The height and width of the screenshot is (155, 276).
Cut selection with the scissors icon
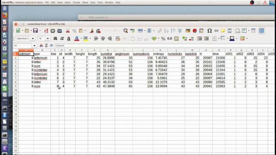68,31
